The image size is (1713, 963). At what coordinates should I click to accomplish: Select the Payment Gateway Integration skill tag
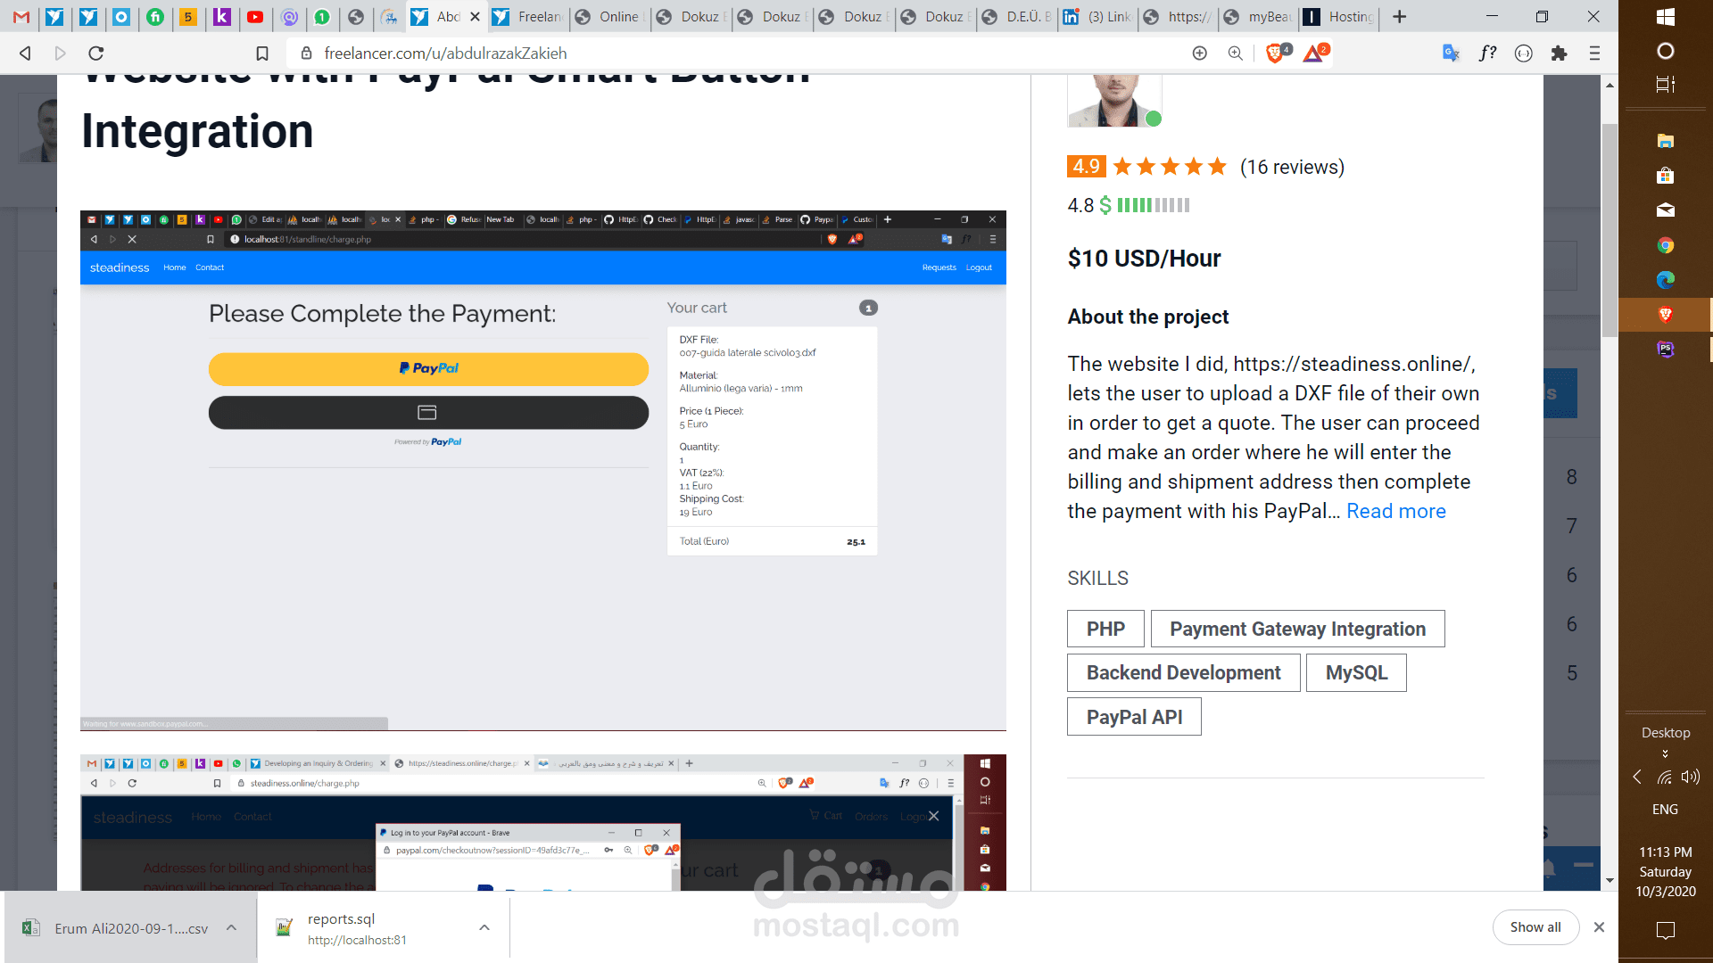pyautogui.click(x=1297, y=629)
